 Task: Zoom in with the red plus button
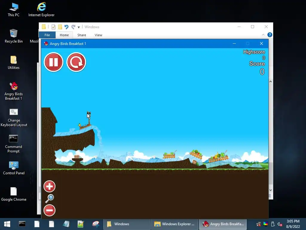point(49,186)
